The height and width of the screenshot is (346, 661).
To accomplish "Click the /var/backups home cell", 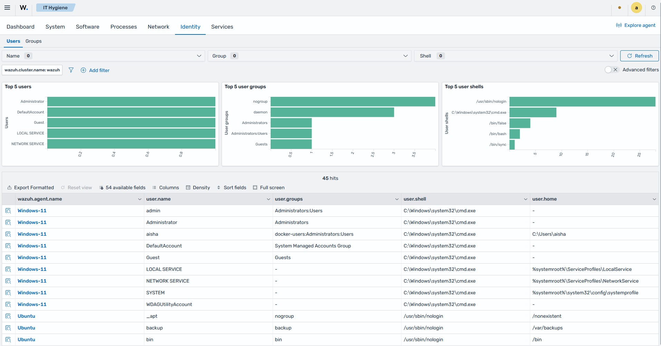I will coord(547,328).
